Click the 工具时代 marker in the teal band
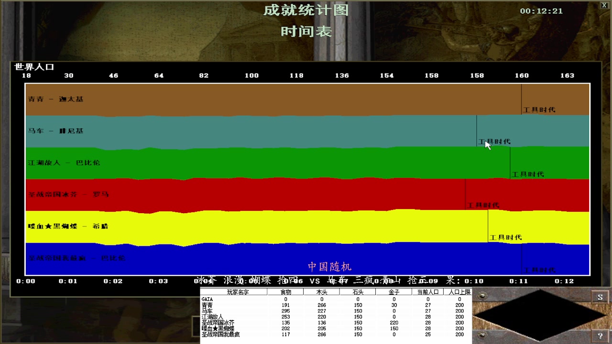Viewport: 612px width, 344px height. pyautogui.click(x=494, y=142)
